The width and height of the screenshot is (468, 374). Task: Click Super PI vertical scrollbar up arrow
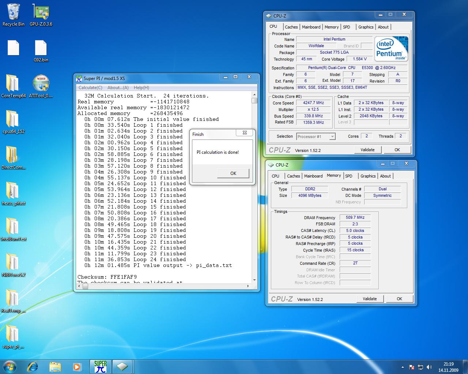pos(254,95)
